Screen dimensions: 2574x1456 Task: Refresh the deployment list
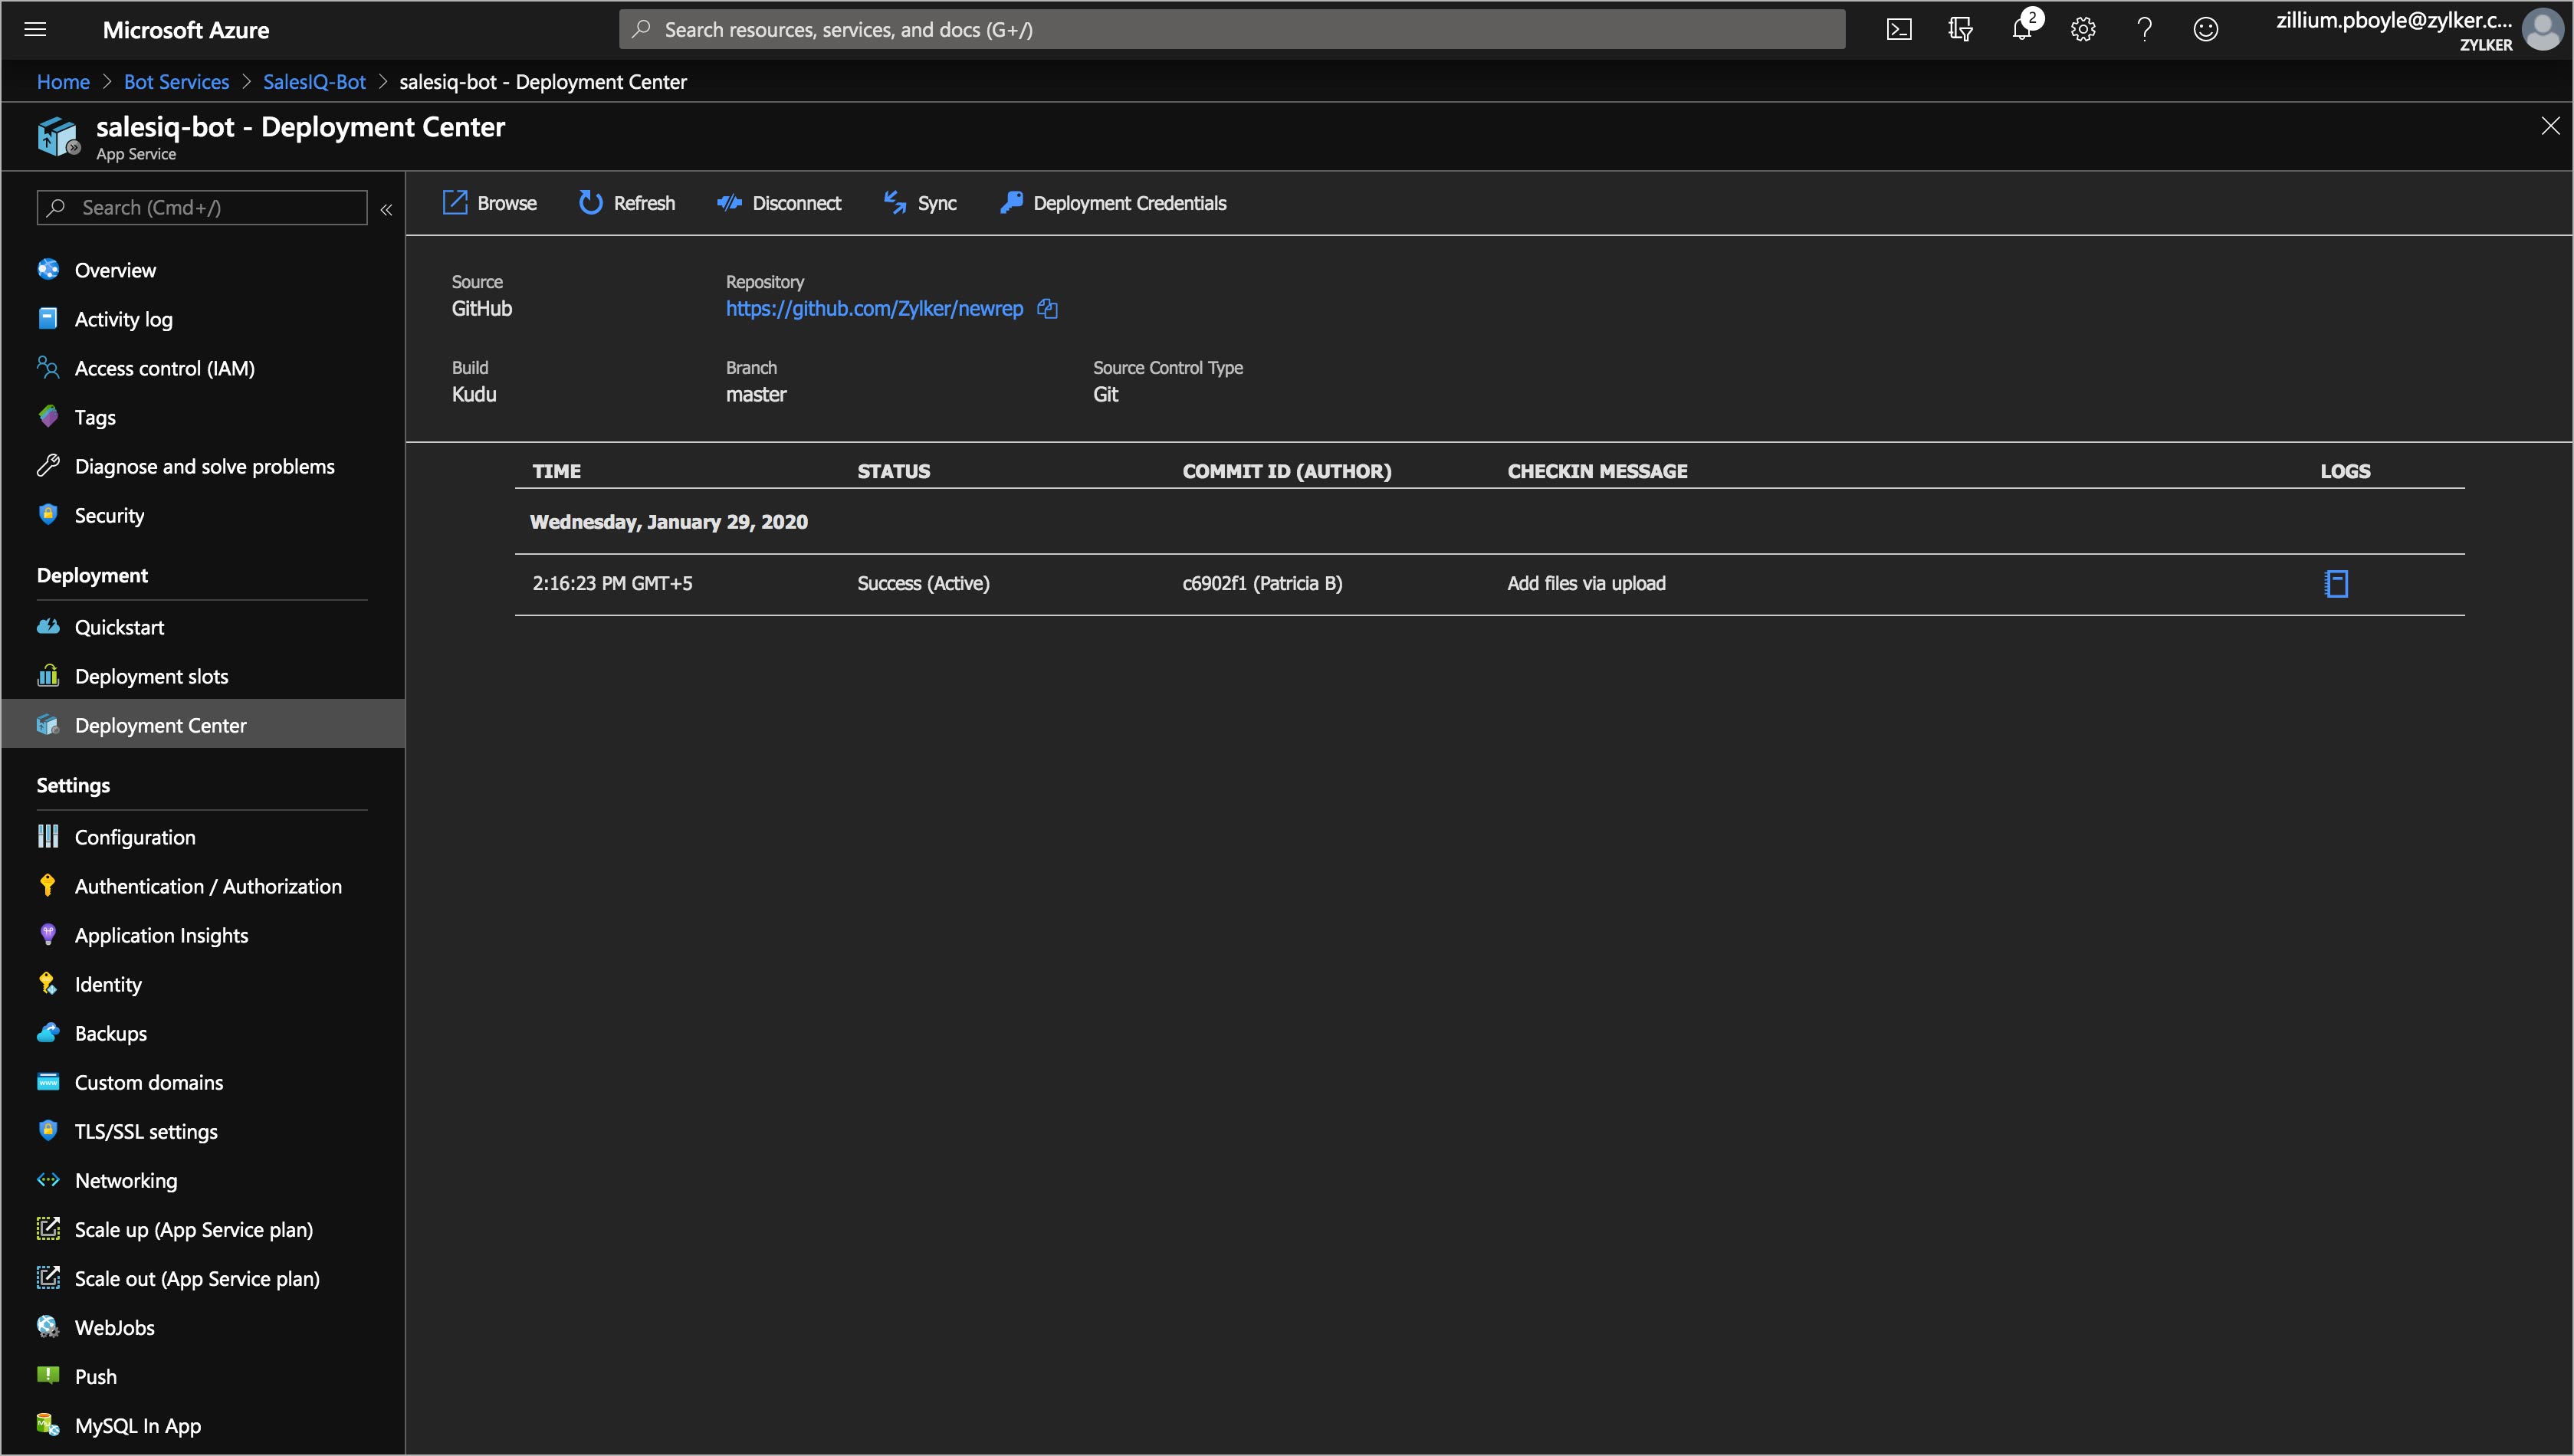[626, 203]
